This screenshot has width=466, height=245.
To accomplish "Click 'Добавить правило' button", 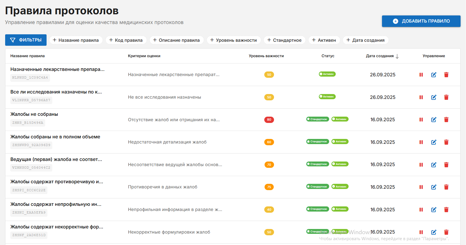I will [421, 21].
